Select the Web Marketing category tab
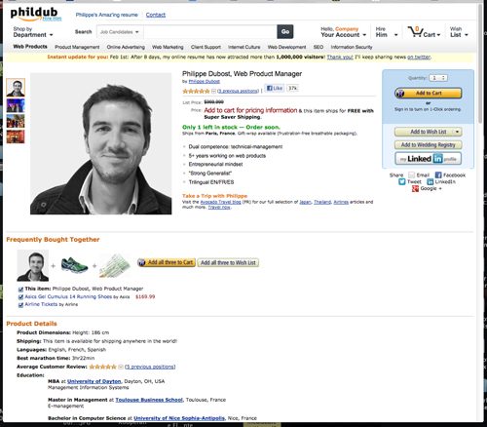 [168, 47]
